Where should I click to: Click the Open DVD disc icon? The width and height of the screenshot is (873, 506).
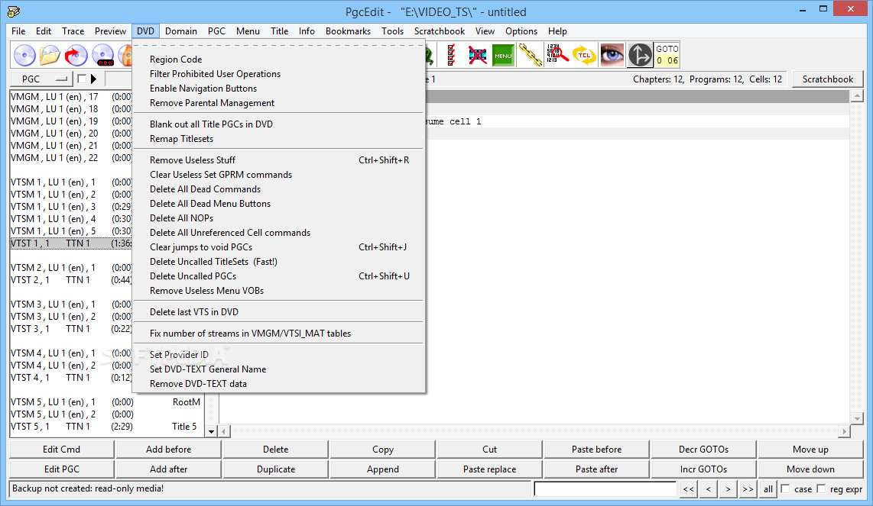pyautogui.click(x=24, y=55)
